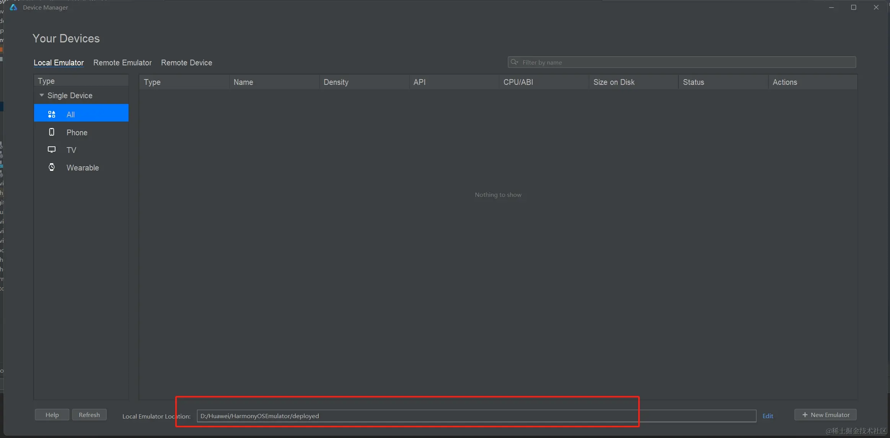Open Help from the bottom bar
Viewport: 890px width, 438px height.
[x=52, y=415]
